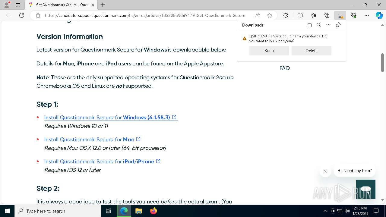Toggle split screen view
This screenshot has height=217, width=386.
300,15
